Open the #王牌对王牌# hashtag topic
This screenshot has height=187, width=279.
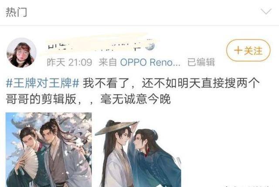point(43,83)
